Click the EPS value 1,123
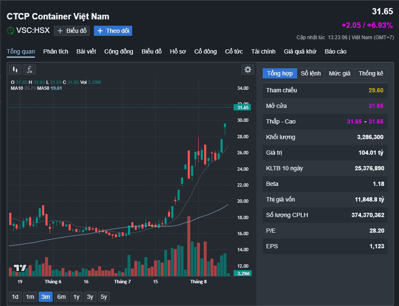Screen dimensions: 399x306 click(377, 246)
